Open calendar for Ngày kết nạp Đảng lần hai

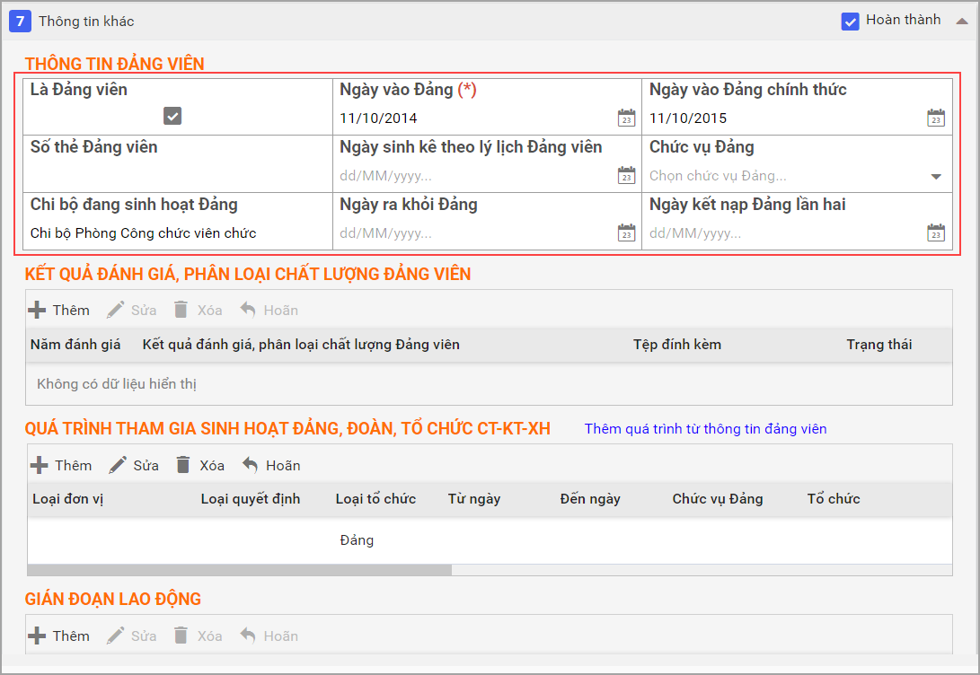click(x=936, y=232)
